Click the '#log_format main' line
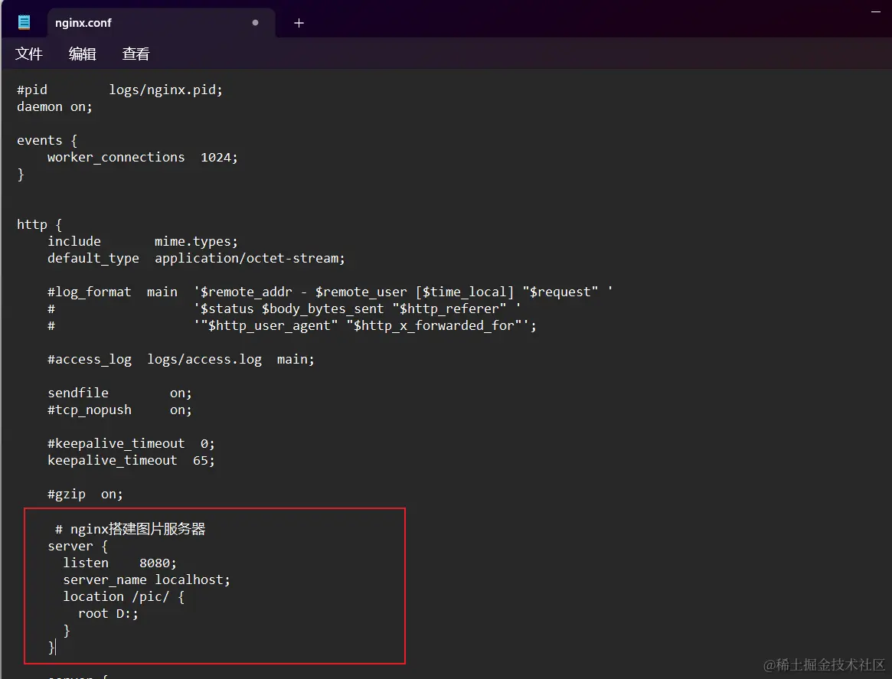This screenshot has width=892, height=679. tap(330, 292)
